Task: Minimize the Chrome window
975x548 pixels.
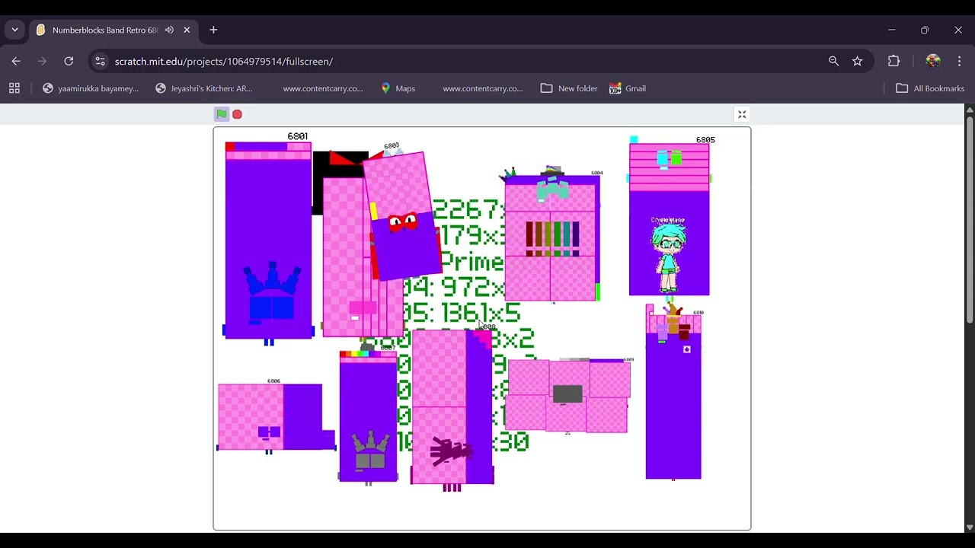Action: click(x=891, y=30)
